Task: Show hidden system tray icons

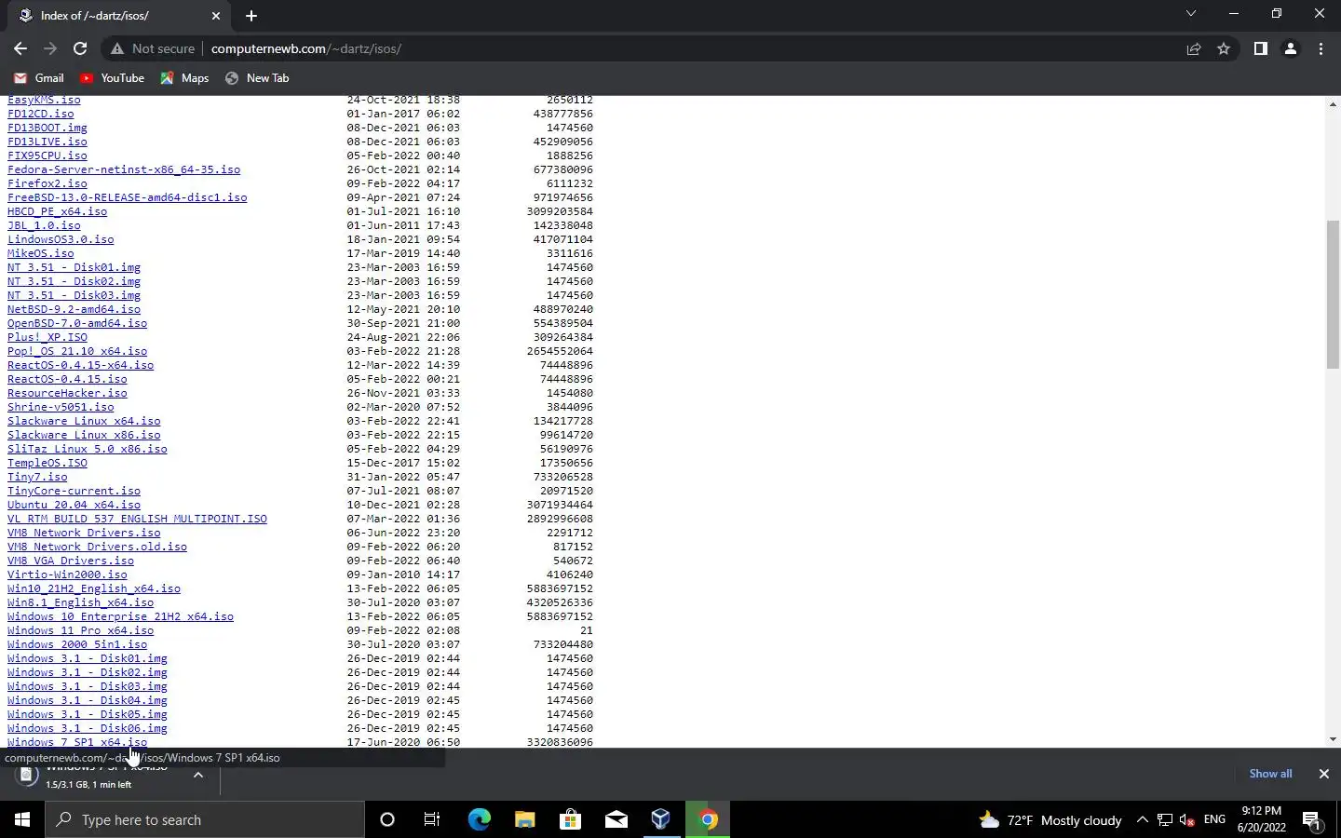Action: pyautogui.click(x=1142, y=819)
